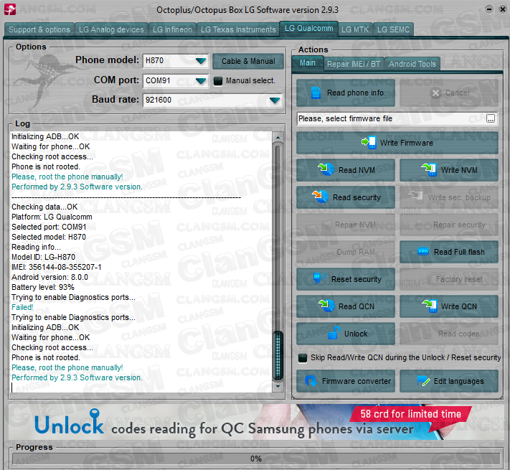The image size is (510, 470).
Task: Open the LG SEMC tab
Action: click(x=393, y=29)
